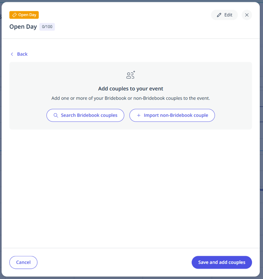The image size is (263, 279).
Task: Click the Open Day event title
Action: pos(23,27)
